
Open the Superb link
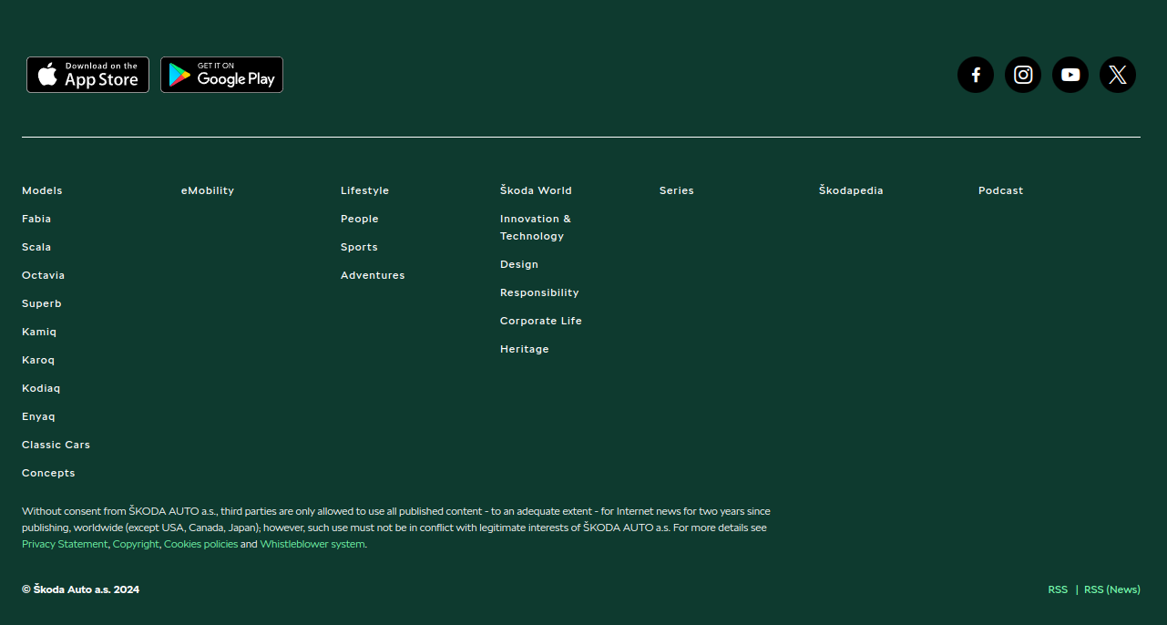point(42,303)
